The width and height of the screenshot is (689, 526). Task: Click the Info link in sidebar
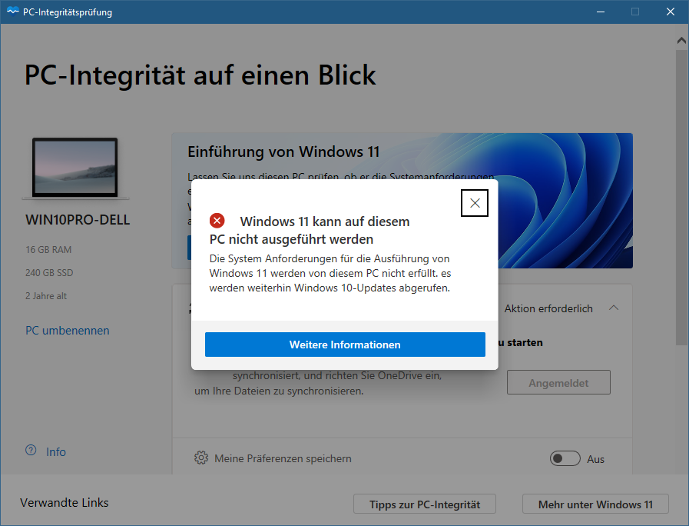tap(56, 451)
